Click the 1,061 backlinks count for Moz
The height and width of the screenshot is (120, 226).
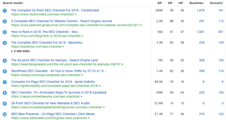click(200, 32)
